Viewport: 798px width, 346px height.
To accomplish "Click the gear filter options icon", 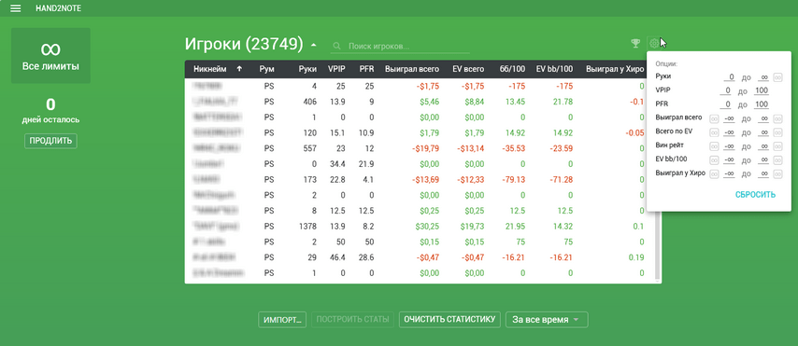I will 654,43.
